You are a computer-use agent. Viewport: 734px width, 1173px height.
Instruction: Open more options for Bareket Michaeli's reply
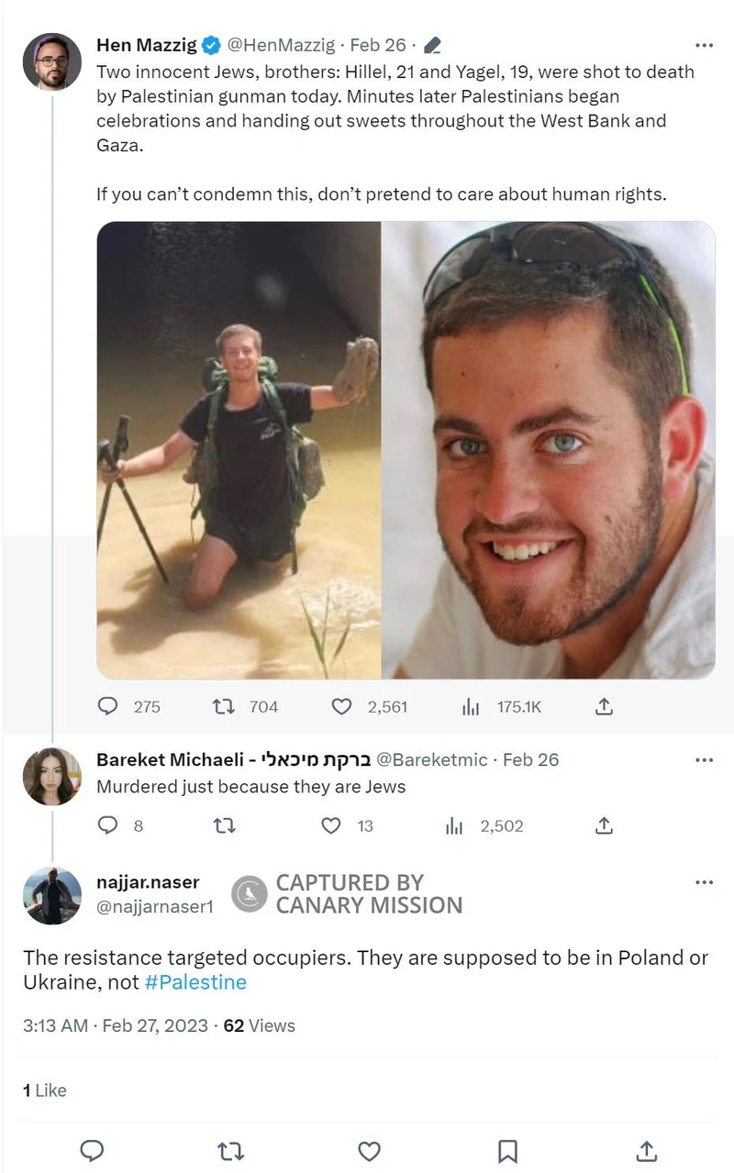pos(704,759)
